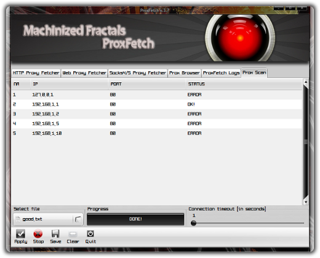Image resolution: width=320 pixels, height=258 pixels.
Task: Select the Prox Scan tab
Action: pyautogui.click(x=254, y=72)
